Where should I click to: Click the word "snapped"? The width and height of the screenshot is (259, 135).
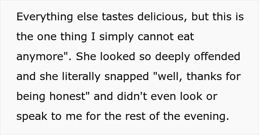127,77
